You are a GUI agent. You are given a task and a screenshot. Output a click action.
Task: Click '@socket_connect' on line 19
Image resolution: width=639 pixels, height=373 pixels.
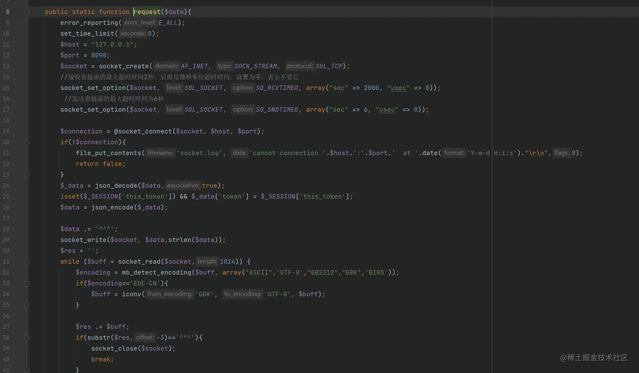(143, 131)
